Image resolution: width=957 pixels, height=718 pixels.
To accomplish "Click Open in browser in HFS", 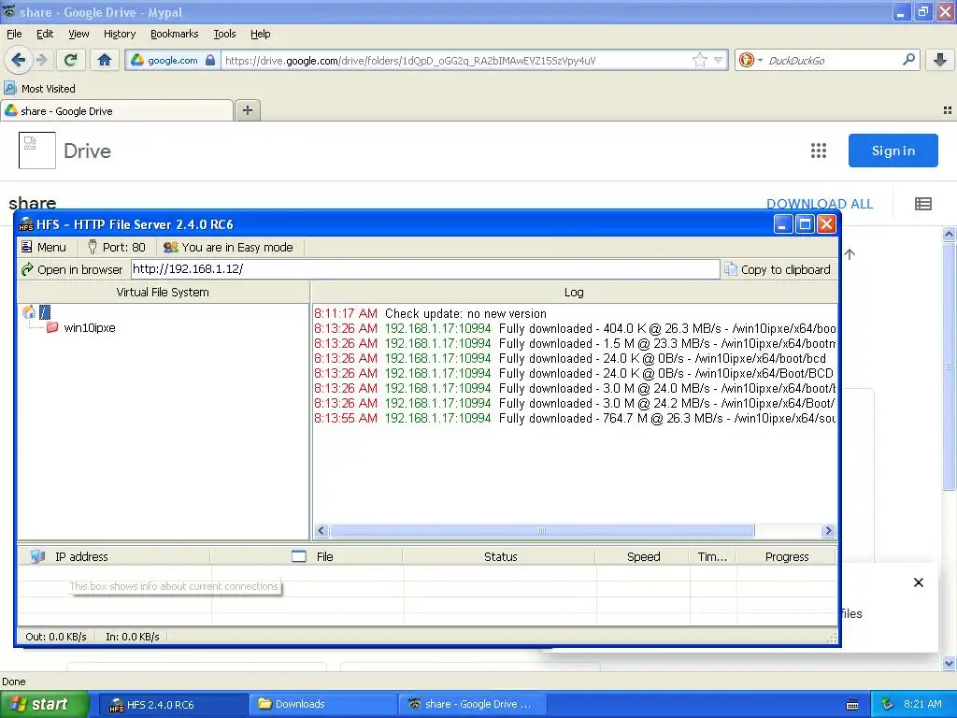I will (x=72, y=269).
